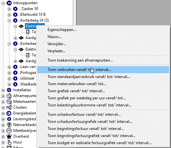Select the Leveringsbedrijven lightning icon
The width and height of the screenshot is (171, 148).
coord(9,119)
